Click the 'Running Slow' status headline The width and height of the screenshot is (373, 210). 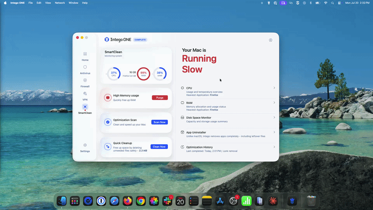[199, 64]
